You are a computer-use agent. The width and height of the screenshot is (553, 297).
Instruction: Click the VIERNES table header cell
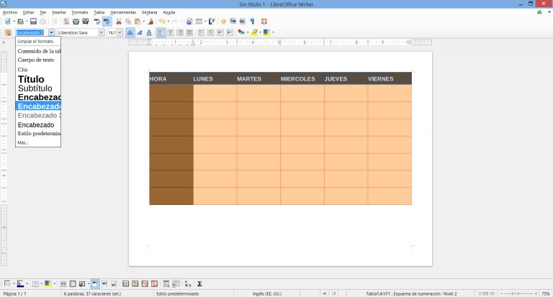390,78
